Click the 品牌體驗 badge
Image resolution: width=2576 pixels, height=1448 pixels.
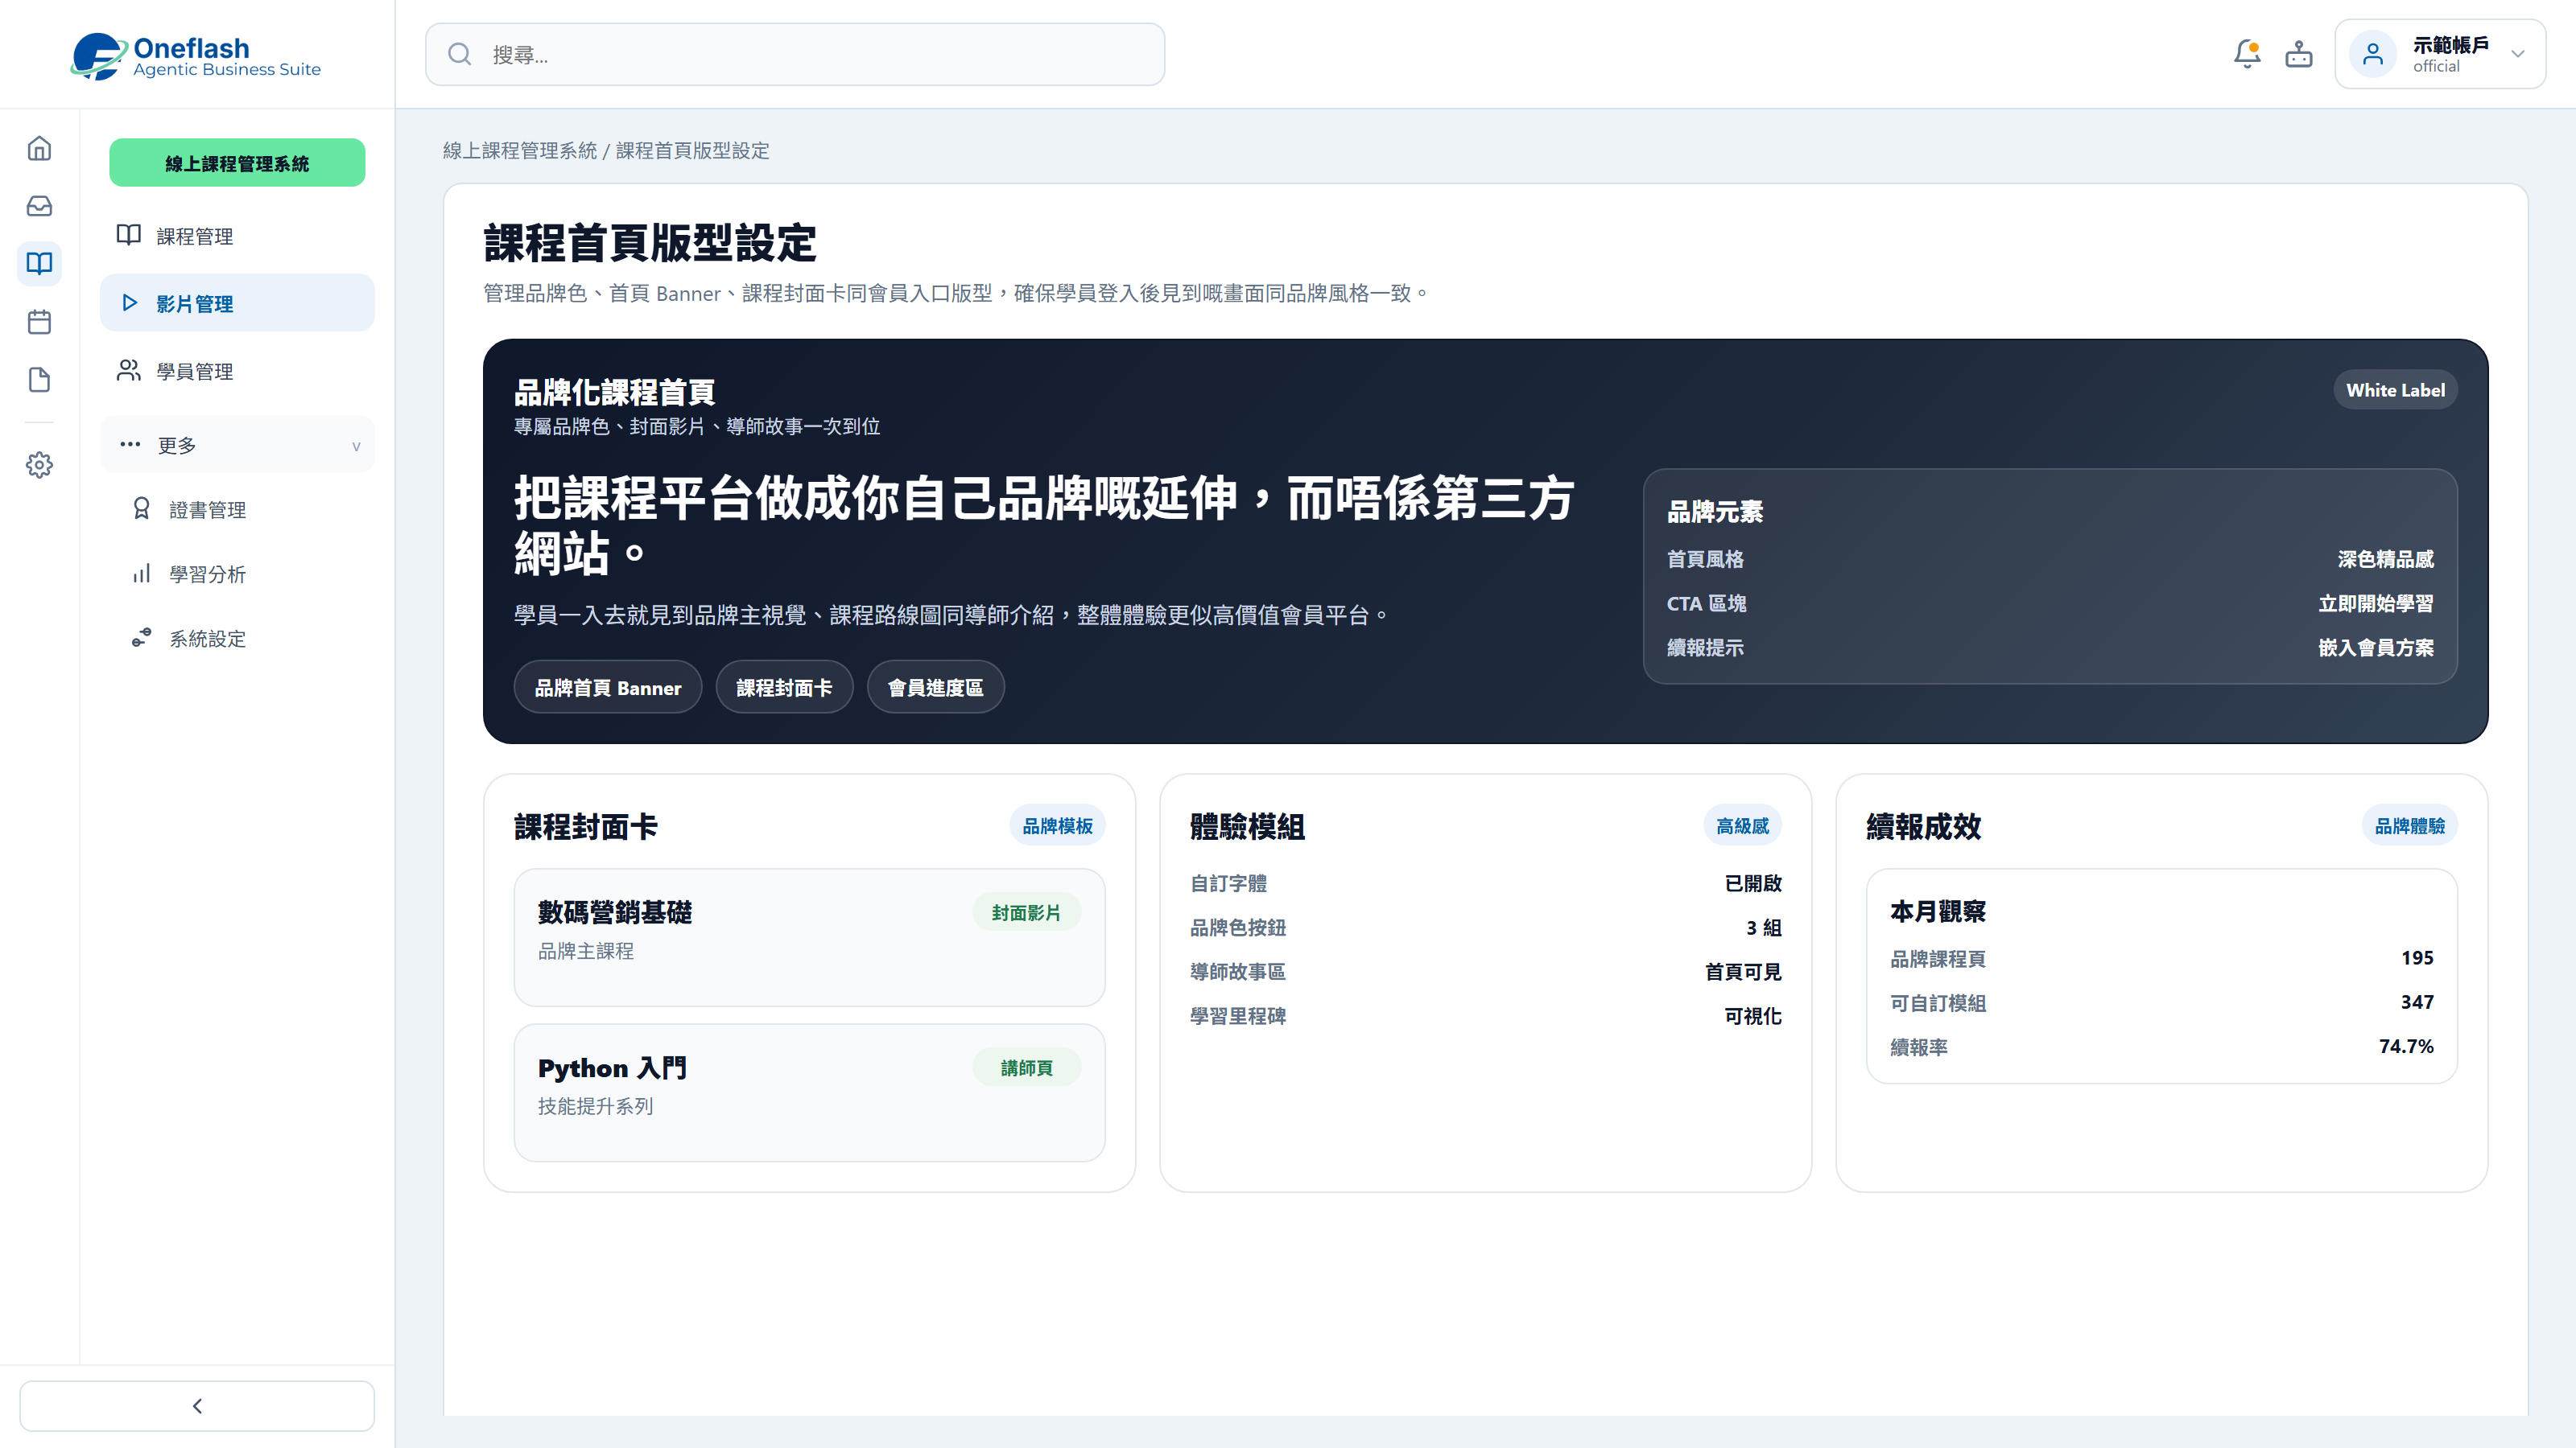coord(2409,825)
